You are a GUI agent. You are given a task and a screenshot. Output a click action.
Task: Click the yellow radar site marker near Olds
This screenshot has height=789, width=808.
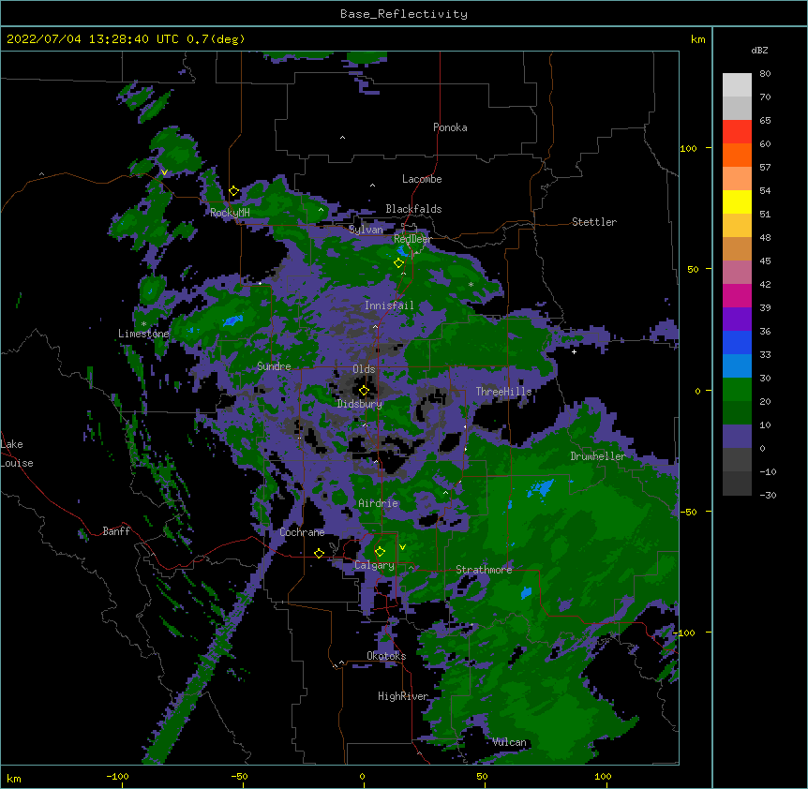point(364,391)
